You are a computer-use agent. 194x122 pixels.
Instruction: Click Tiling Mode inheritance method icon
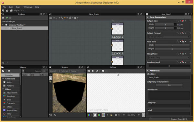(x=183, y=54)
